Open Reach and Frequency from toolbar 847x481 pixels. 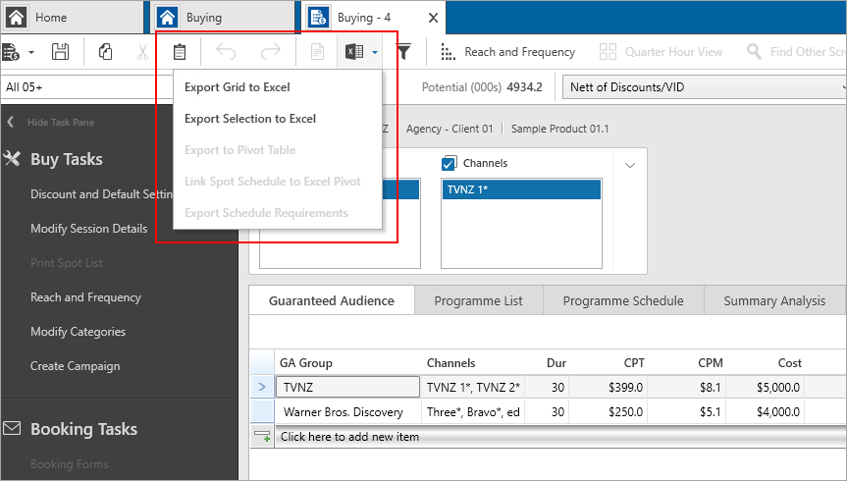507,52
